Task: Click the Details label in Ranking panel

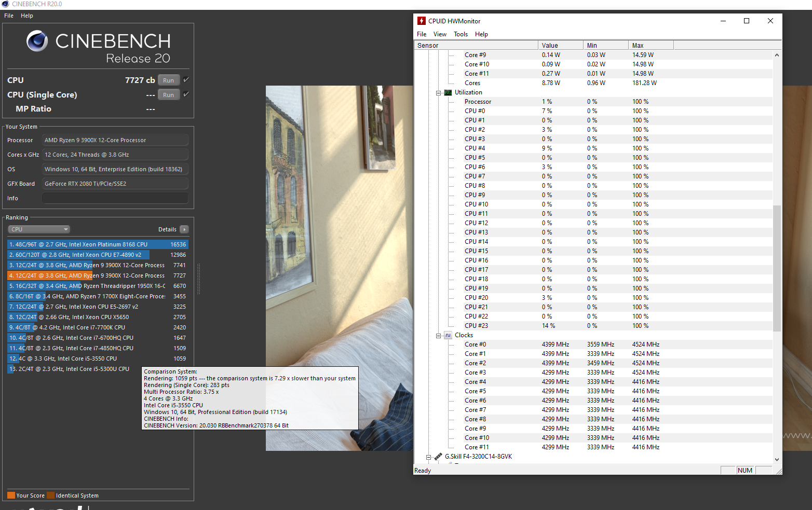Action: (167, 229)
